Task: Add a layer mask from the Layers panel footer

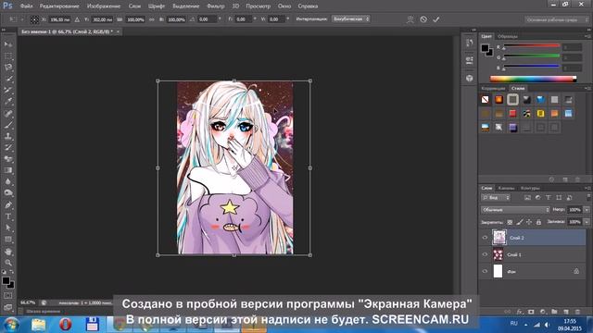Action: [531, 312]
